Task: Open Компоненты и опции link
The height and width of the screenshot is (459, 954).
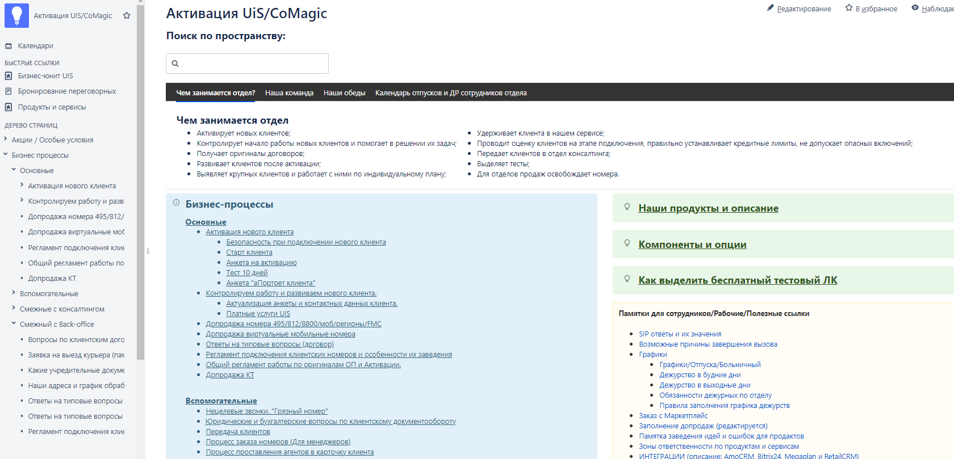Action: (692, 245)
